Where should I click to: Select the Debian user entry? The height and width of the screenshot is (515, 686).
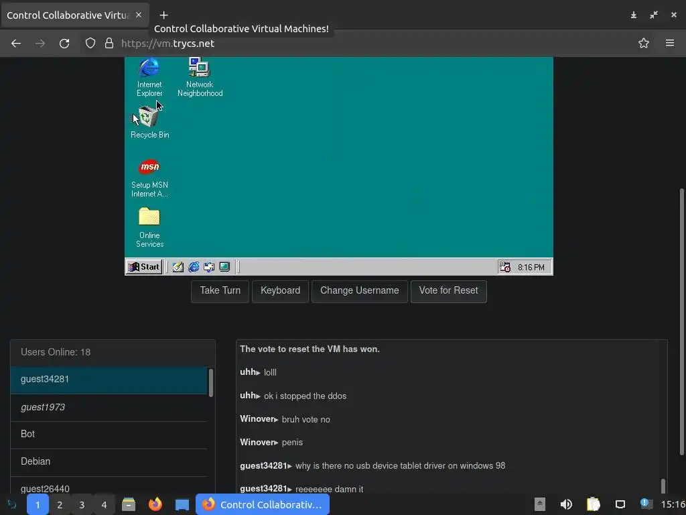coord(109,463)
